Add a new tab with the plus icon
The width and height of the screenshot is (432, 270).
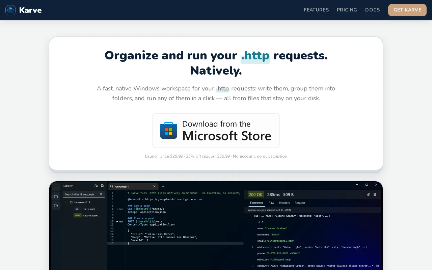click(163, 186)
